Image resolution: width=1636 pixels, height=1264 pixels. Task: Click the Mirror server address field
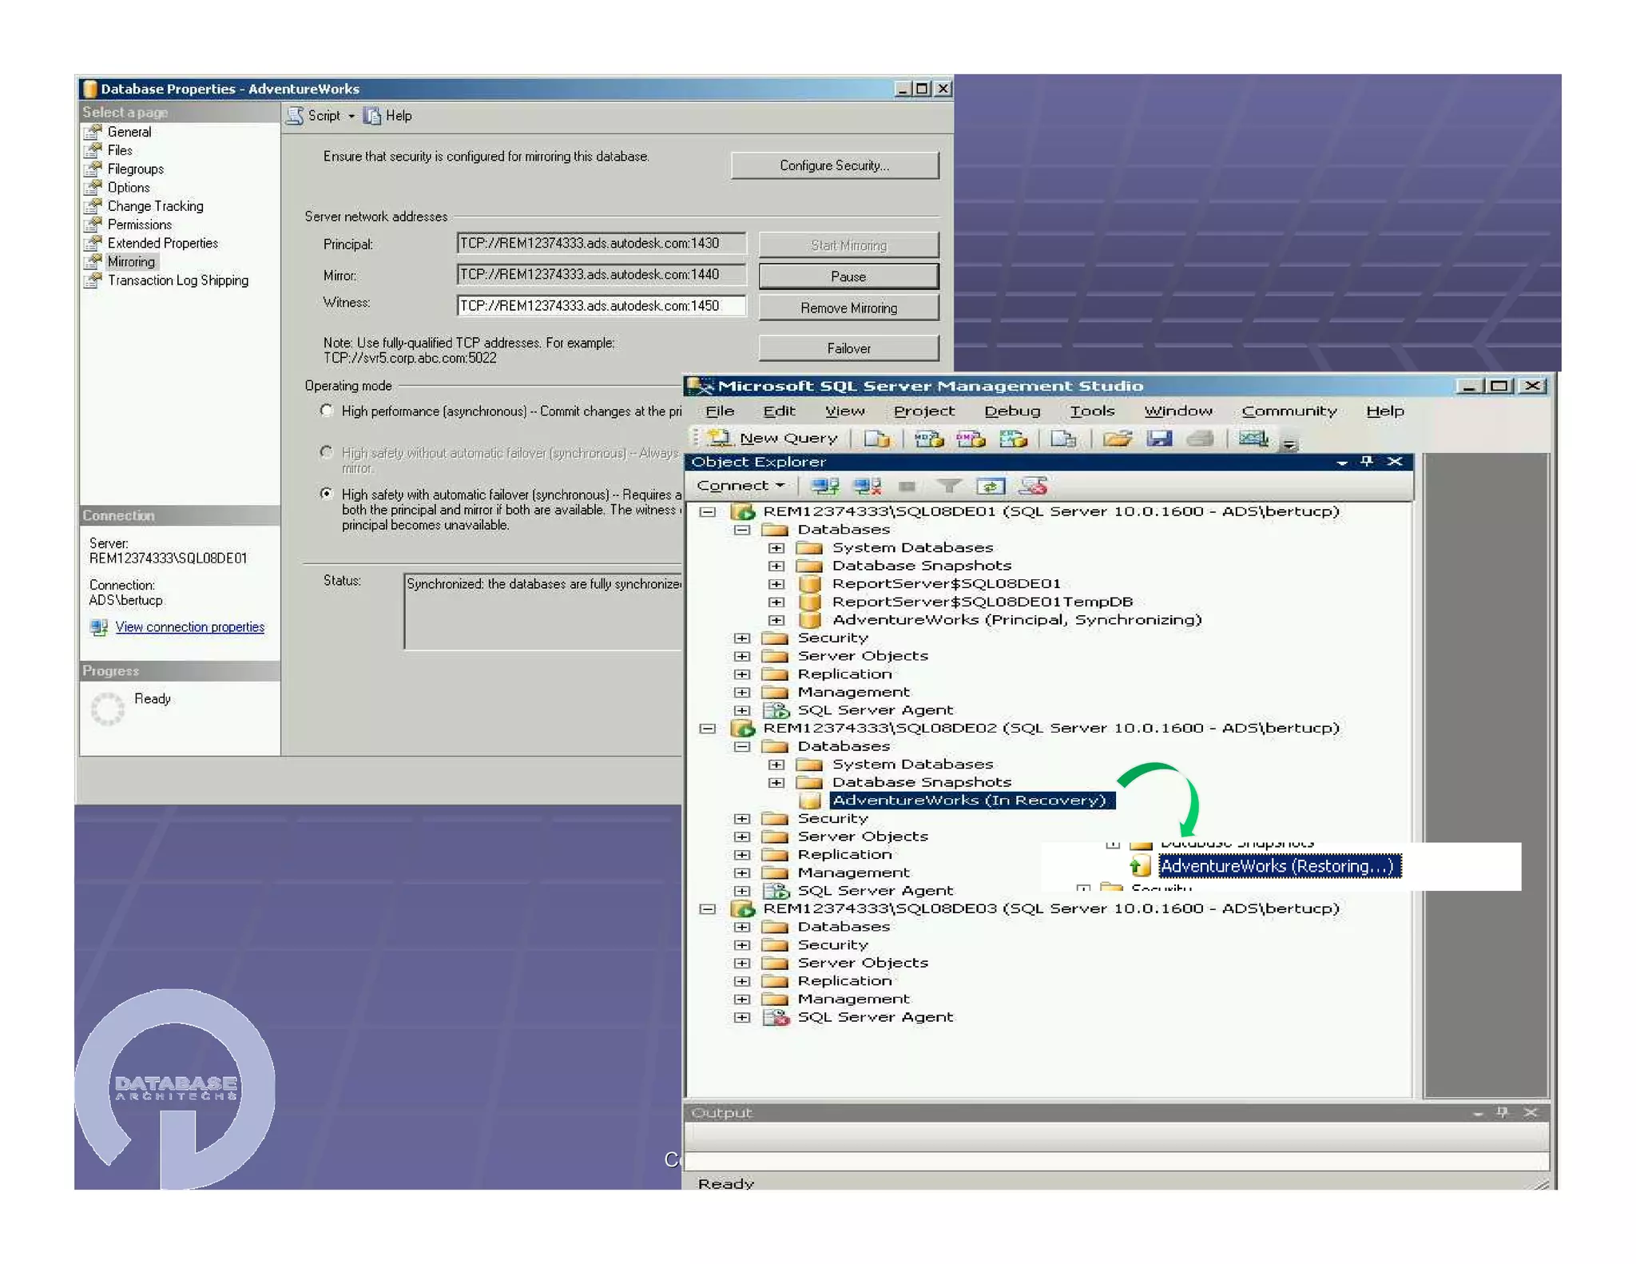tap(602, 275)
